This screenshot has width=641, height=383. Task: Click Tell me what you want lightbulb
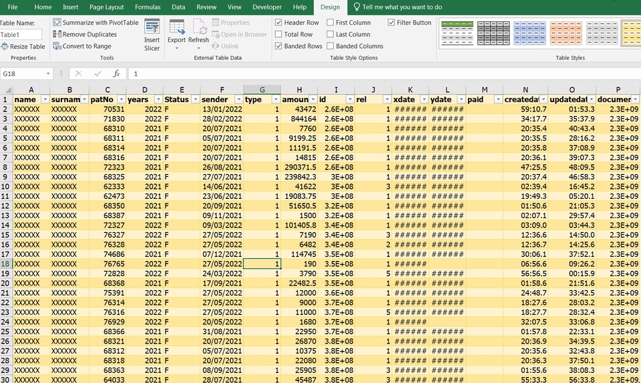pyautogui.click(x=357, y=7)
